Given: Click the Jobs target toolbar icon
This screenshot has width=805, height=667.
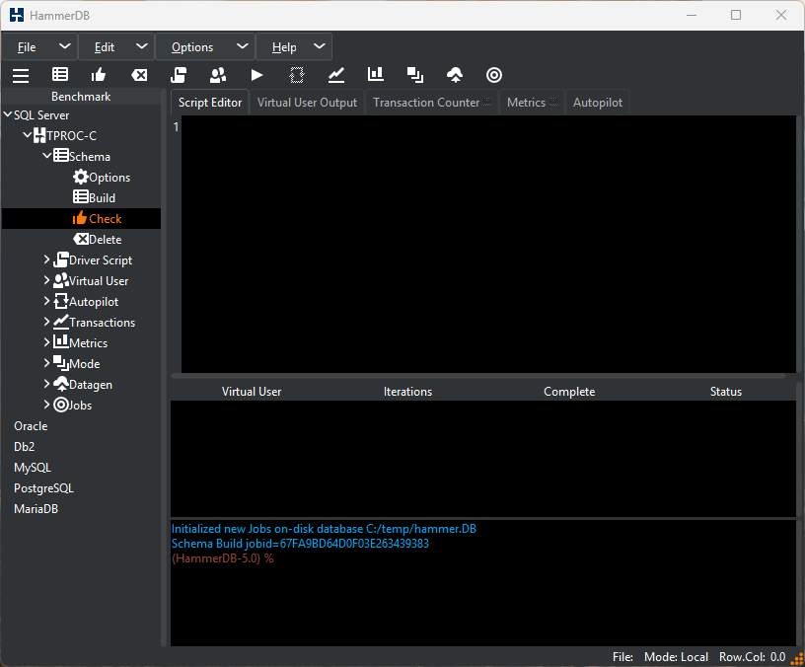Looking at the screenshot, I should (494, 75).
